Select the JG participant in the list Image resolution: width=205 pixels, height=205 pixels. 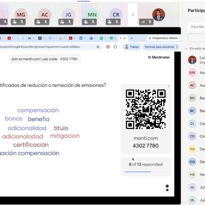pos(196,187)
